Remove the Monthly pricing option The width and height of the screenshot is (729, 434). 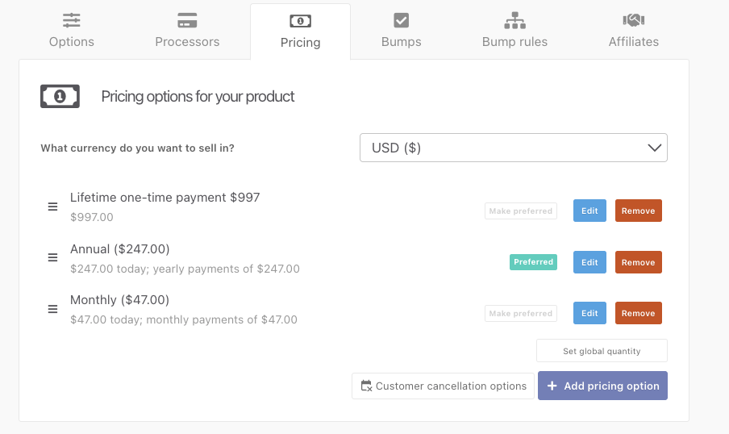coord(638,314)
